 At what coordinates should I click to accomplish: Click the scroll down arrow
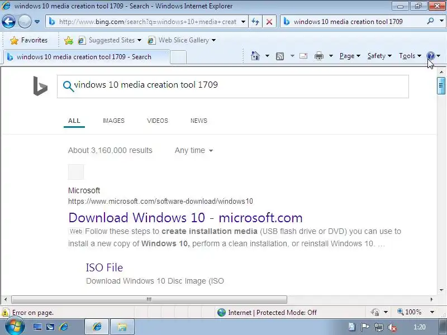[441, 290]
